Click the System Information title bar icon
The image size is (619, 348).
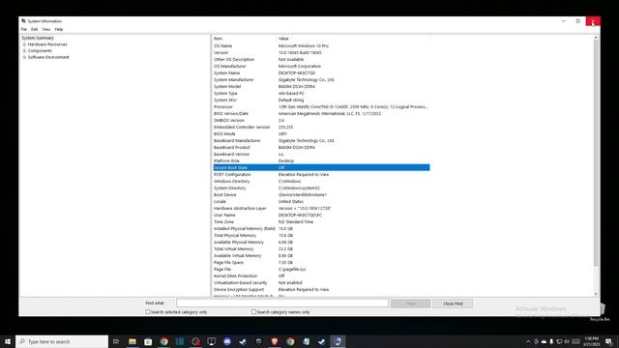tap(23, 21)
